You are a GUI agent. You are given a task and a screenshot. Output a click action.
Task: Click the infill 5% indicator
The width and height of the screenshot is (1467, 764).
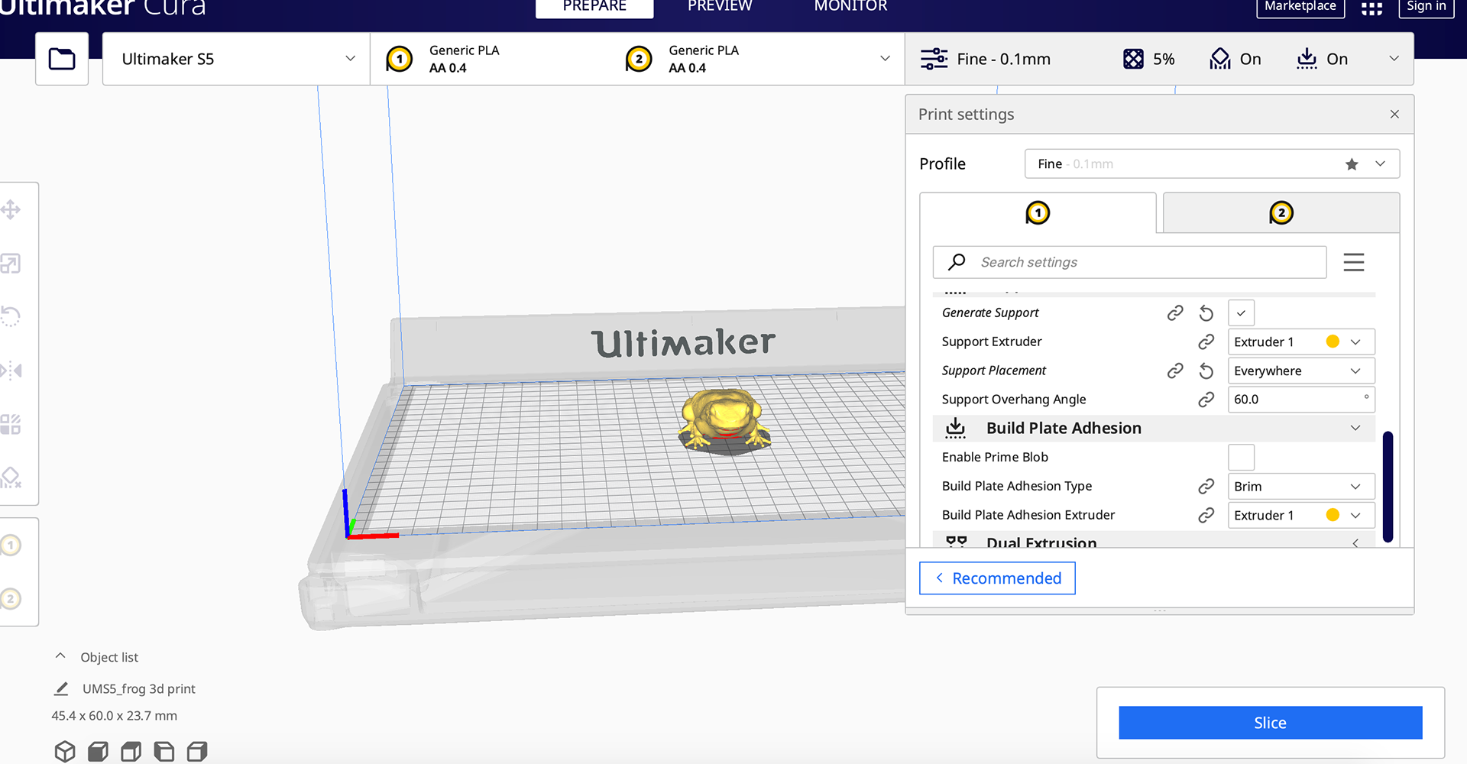pos(1148,59)
